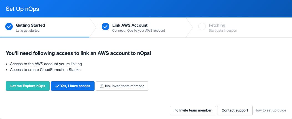Viewport: 292px width, 119px height.
Task: Click the Connect nOps to your AWS account subtitle
Action: coord(139,31)
